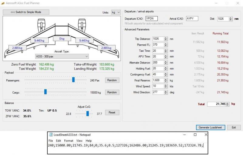The height and width of the screenshot is (155, 243).
Task: Adjust the Total fuel stepper
Action: coord(227,104)
